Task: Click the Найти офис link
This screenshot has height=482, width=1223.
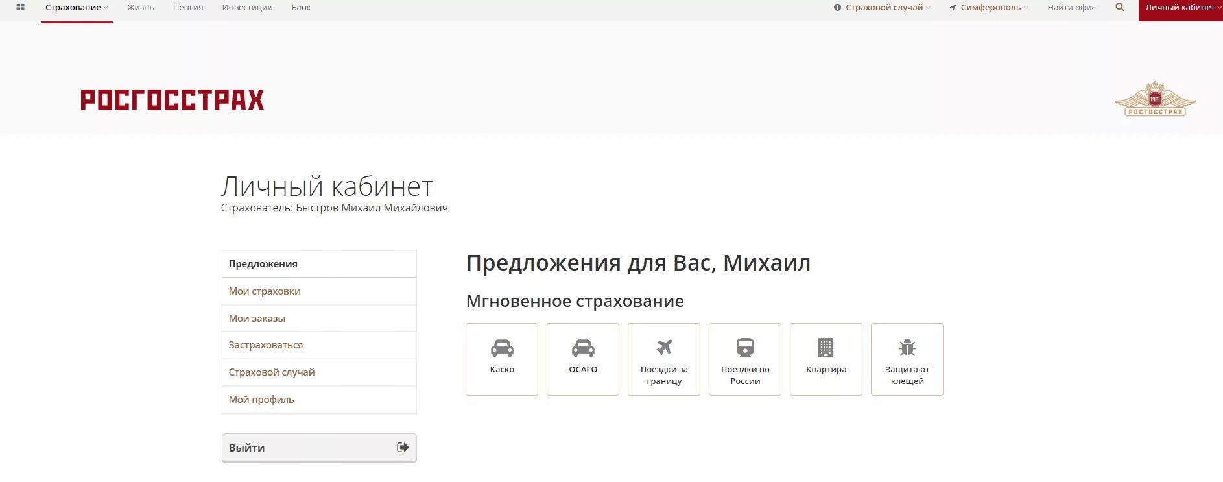Action: (x=1071, y=8)
